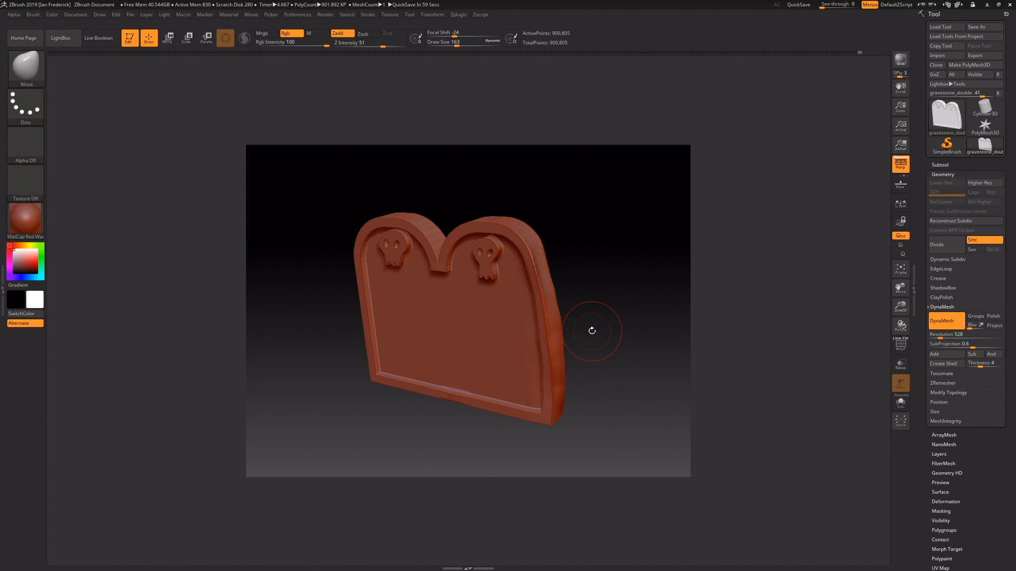Toggle Perspective view icon
The height and width of the screenshot is (571, 1016).
(x=901, y=164)
